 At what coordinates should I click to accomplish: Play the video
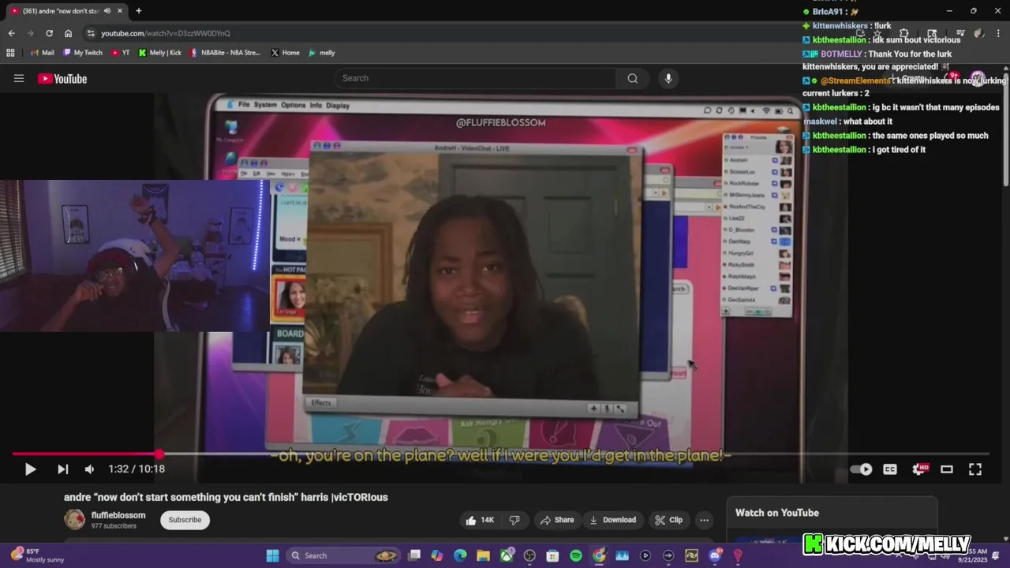click(x=30, y=469)
